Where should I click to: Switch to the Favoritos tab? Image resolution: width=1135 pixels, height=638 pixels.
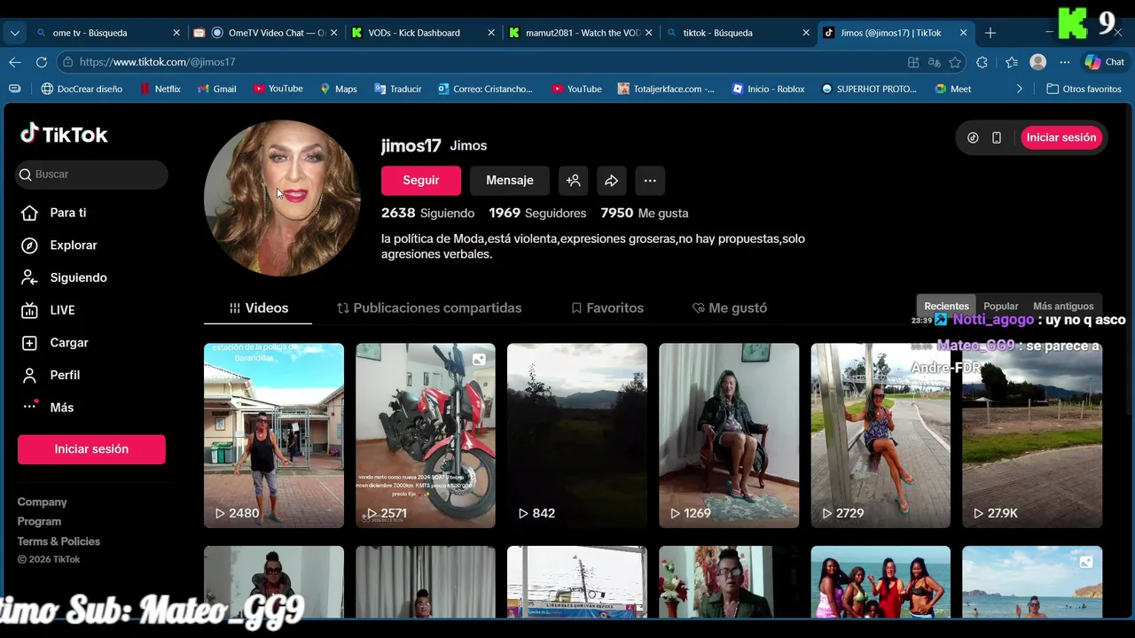pos(607,307)
